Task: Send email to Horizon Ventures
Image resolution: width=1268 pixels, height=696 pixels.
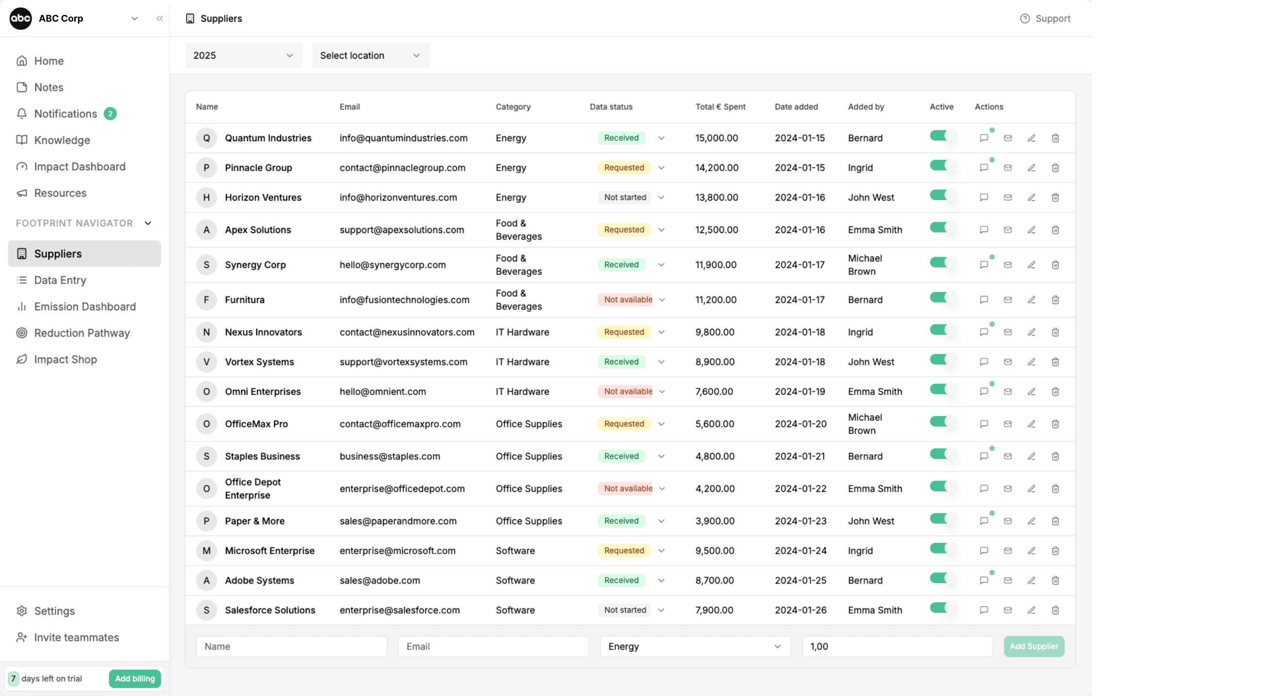Action: tap(1008, 197)
